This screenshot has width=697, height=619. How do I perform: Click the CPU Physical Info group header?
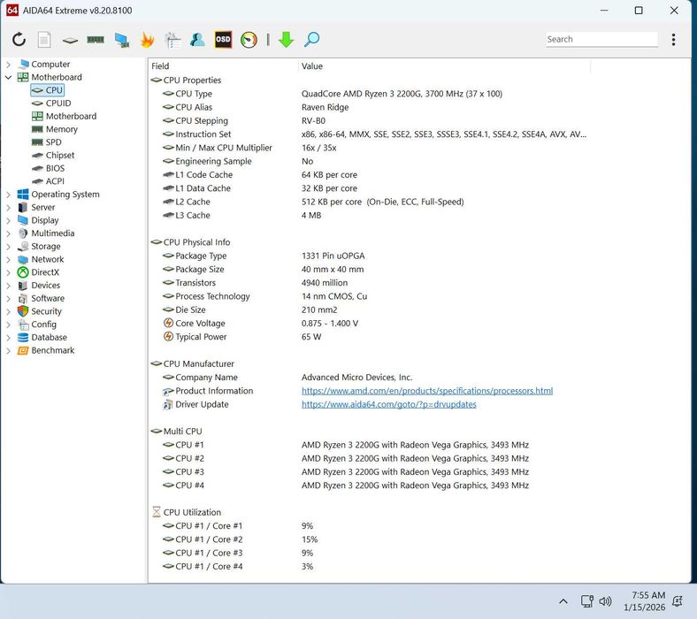coord(191,242)
